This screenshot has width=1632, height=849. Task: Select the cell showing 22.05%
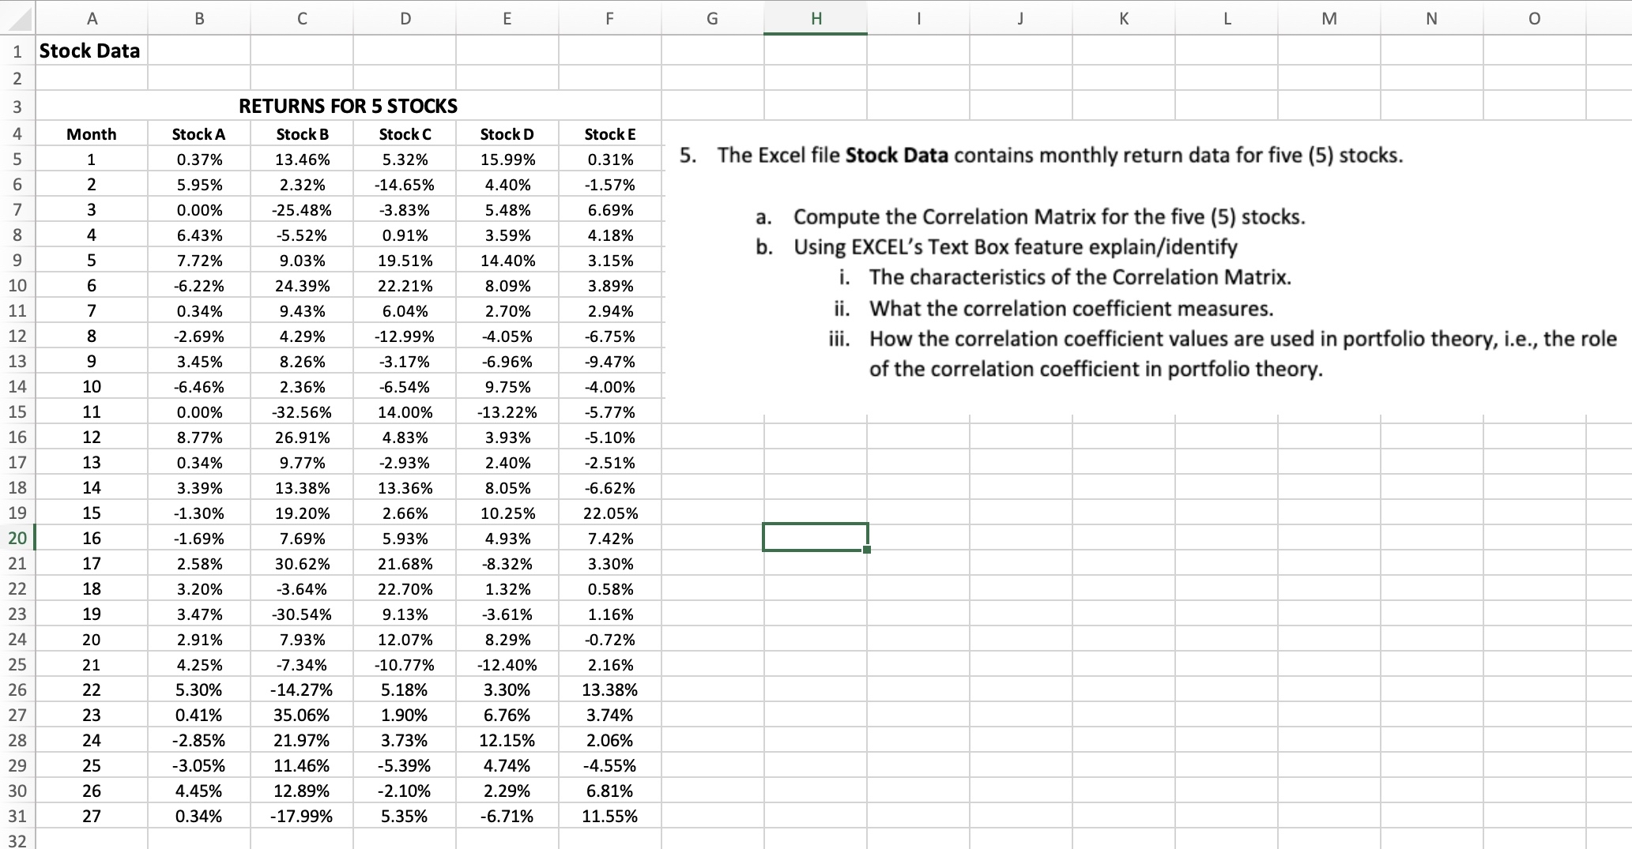[609, 513]
